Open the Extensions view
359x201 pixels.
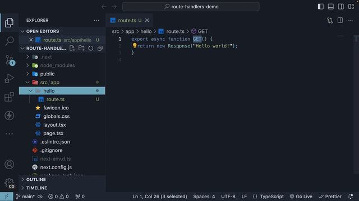[9, 97]
